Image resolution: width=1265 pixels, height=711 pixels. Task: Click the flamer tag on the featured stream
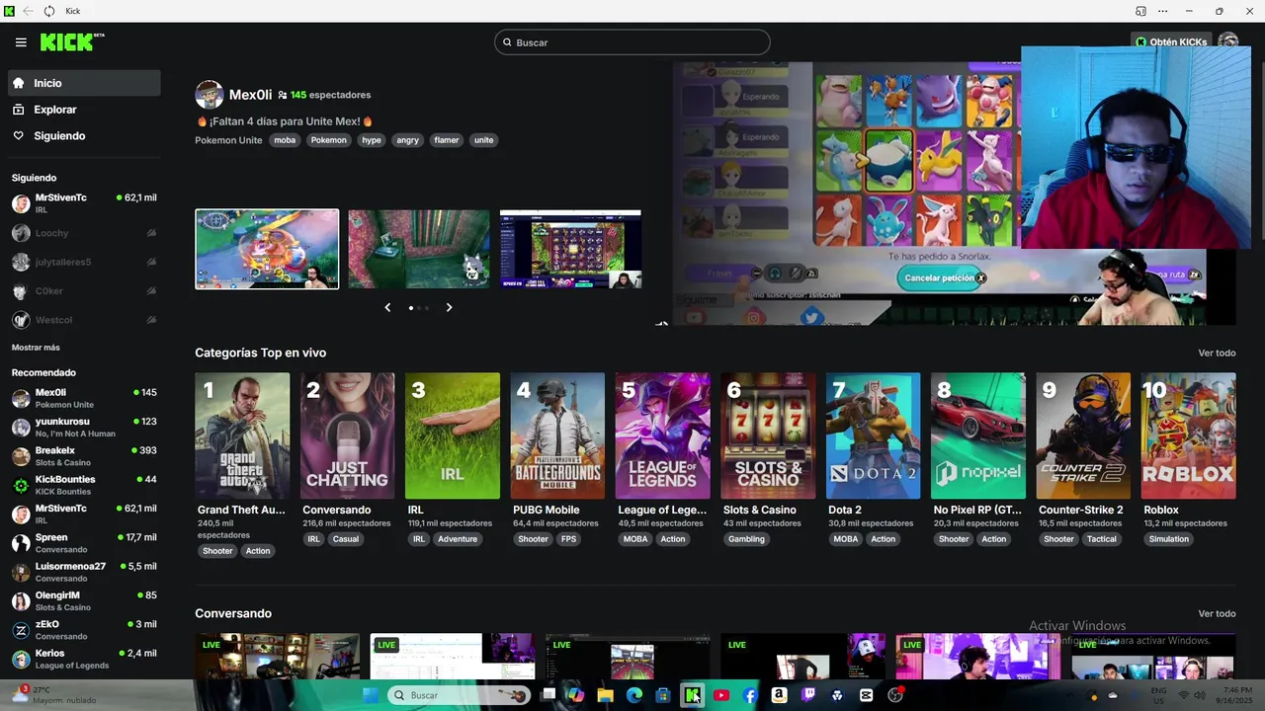click(x=447, y=140)
